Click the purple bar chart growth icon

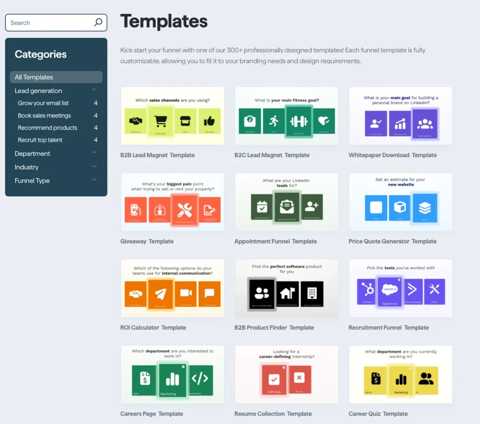[400, 124]
